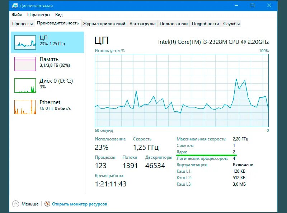Select the Ethernet mini graph thumbnail
287x213 pixels.
(25, 107)
